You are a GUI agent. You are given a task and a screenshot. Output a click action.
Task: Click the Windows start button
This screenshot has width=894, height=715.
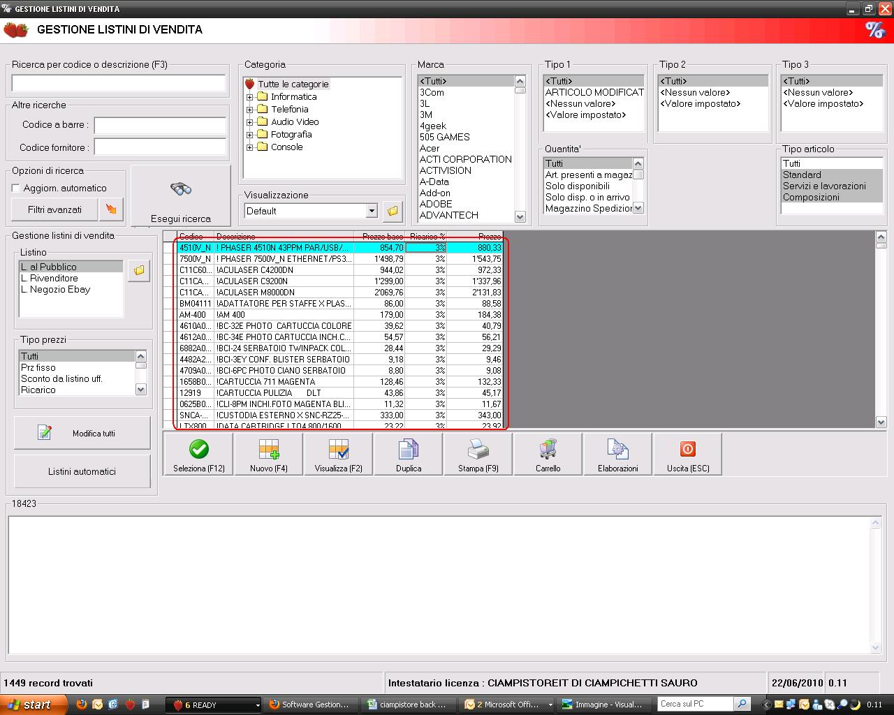click(x=29, y=705)
